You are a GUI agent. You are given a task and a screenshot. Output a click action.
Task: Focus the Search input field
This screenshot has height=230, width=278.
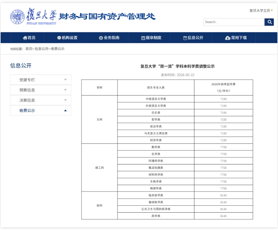tap(234, 22)
